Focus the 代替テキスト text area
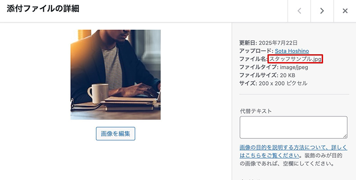 tap(293, 127)
